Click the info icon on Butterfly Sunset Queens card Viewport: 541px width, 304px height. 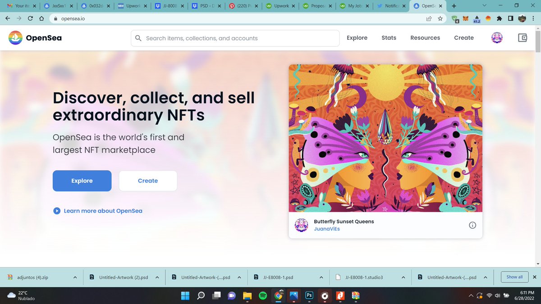[472, 225]
